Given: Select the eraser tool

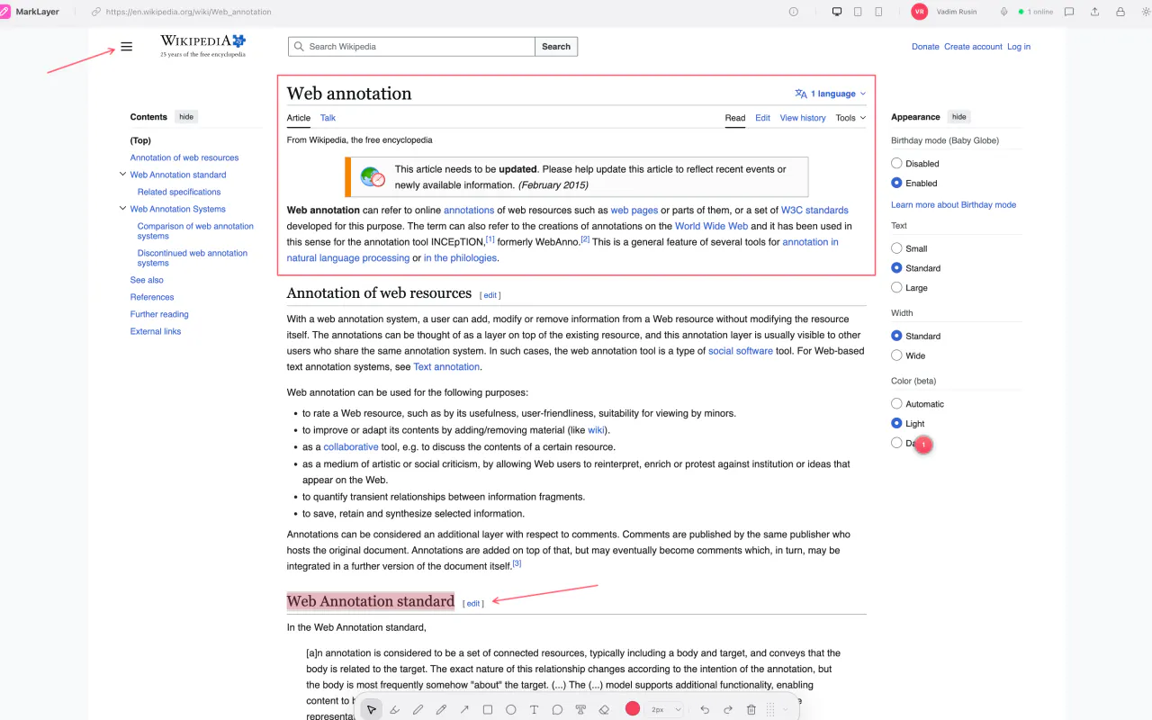Looking at the screenshot, I should (x=604, y=709).
